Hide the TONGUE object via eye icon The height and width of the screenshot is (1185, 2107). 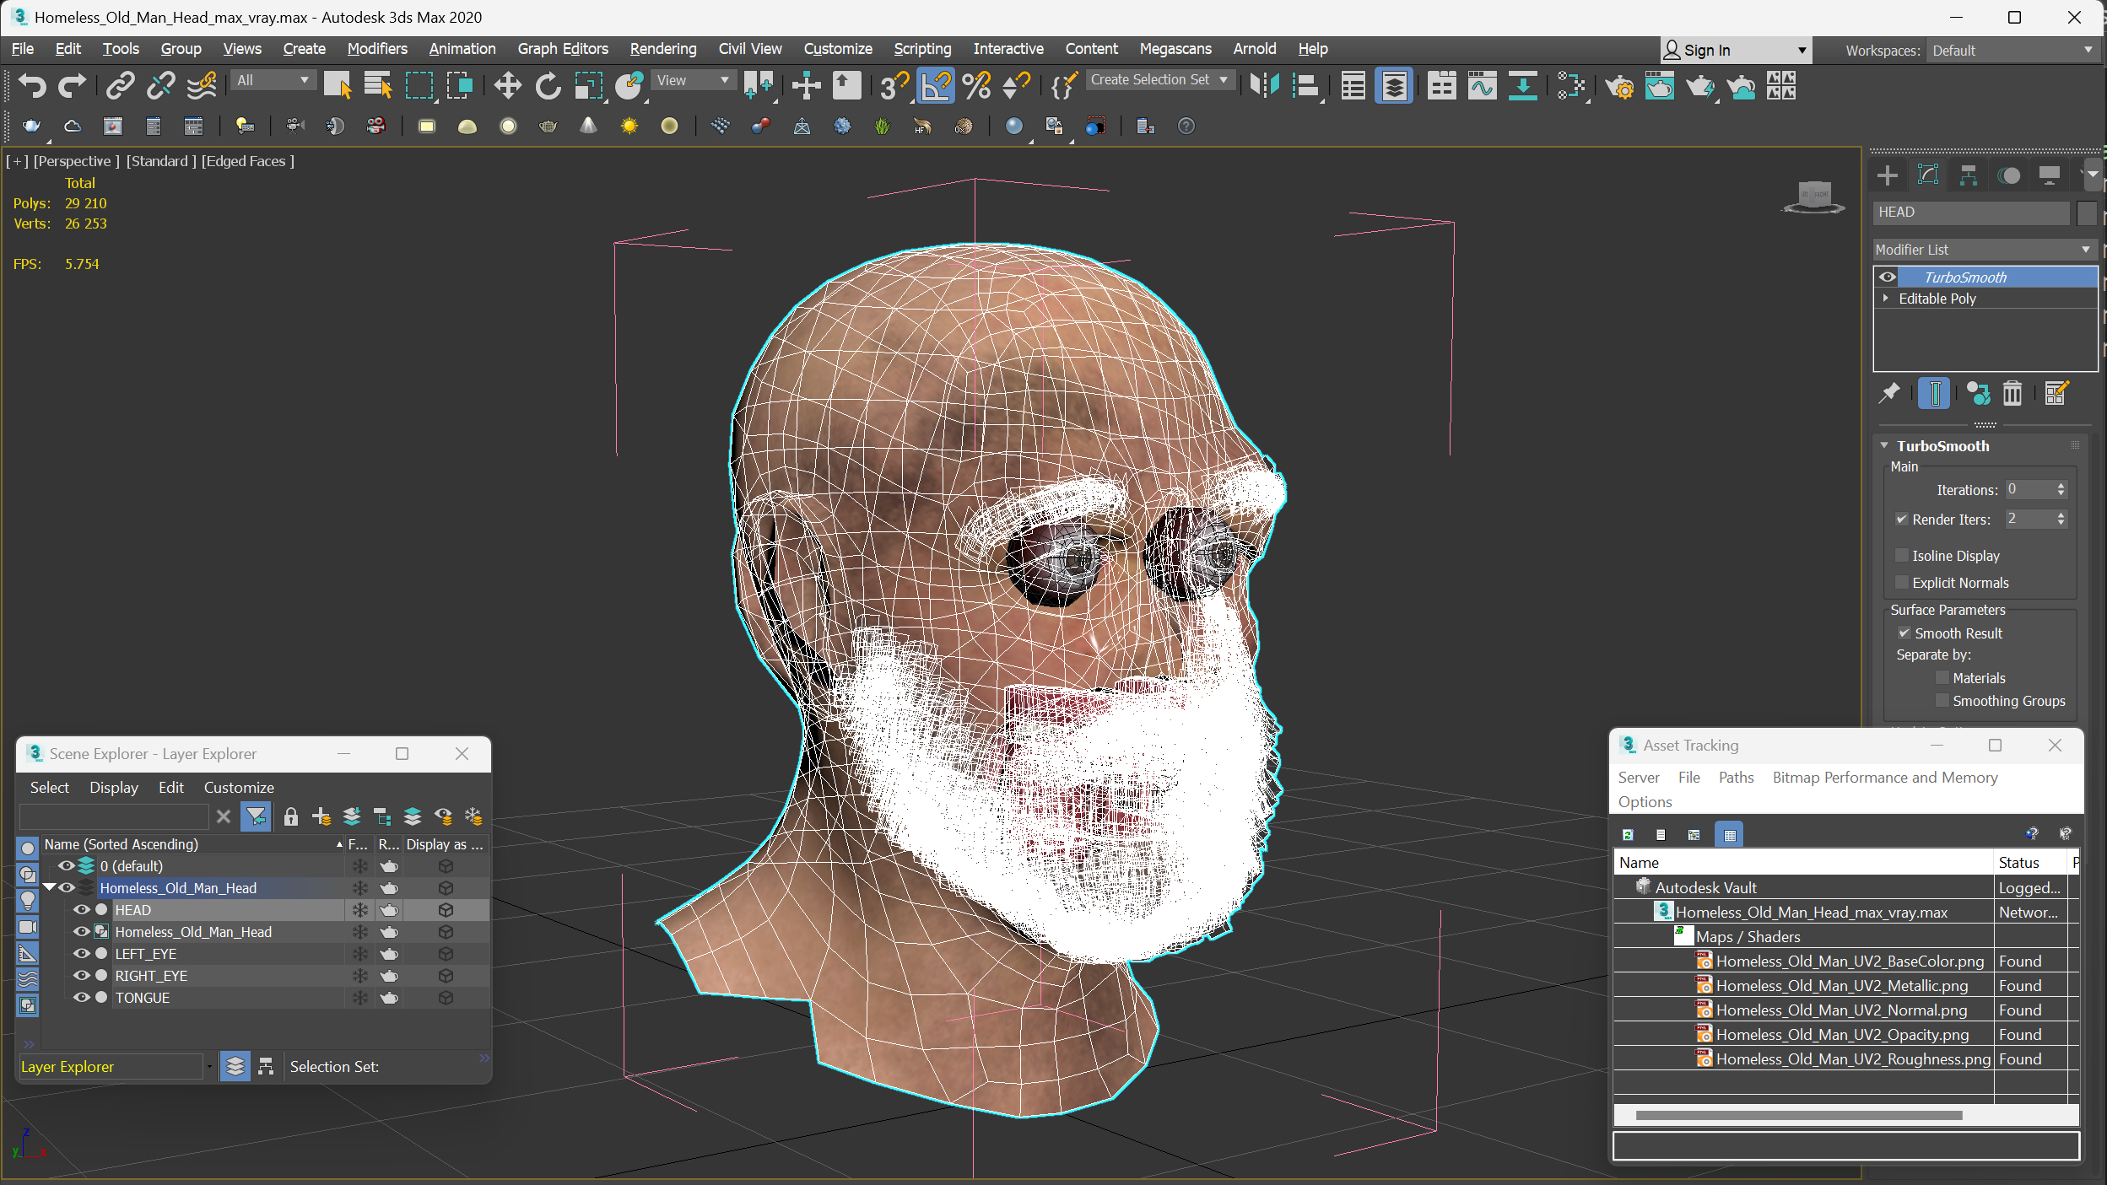[x=81, y=997]
